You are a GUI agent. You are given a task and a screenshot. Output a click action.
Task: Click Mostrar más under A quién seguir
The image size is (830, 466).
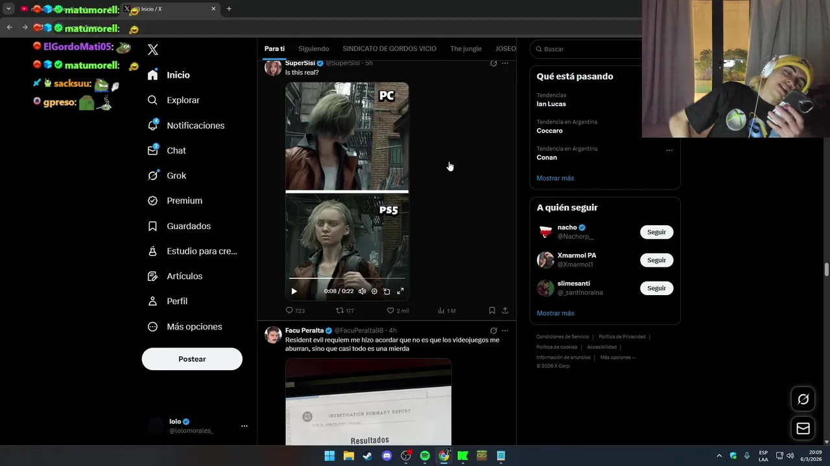click(x=555, y=313)
